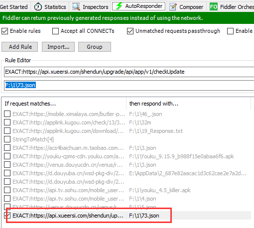
Task: Uncheck the api.xueersi.com rule checkbox
Action: pyautogui.click(x=7, y=216)
